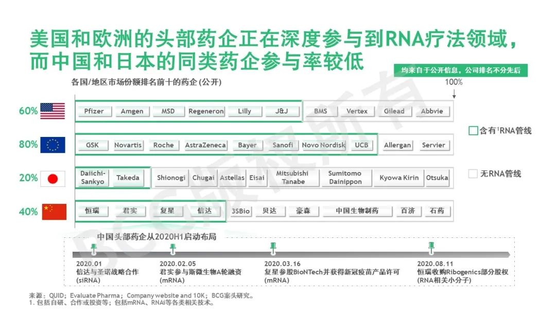Click the UCB company box
Image resolution: width=556 pixels, height=313 pixels.
361,145
